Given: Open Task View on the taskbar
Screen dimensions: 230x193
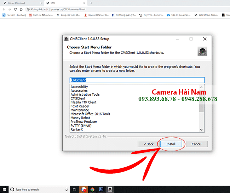Looking at the screenshot, I should click(75, 189).
